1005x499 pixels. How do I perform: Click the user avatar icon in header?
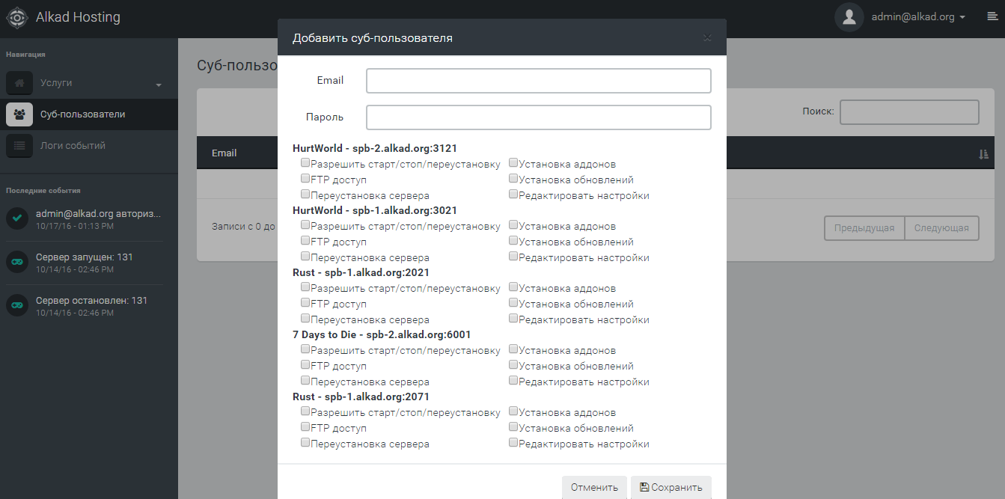point(849,17)
